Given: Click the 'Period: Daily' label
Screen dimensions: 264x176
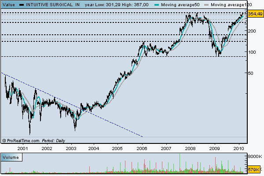Looking at the screenshot, I should 54,141.
